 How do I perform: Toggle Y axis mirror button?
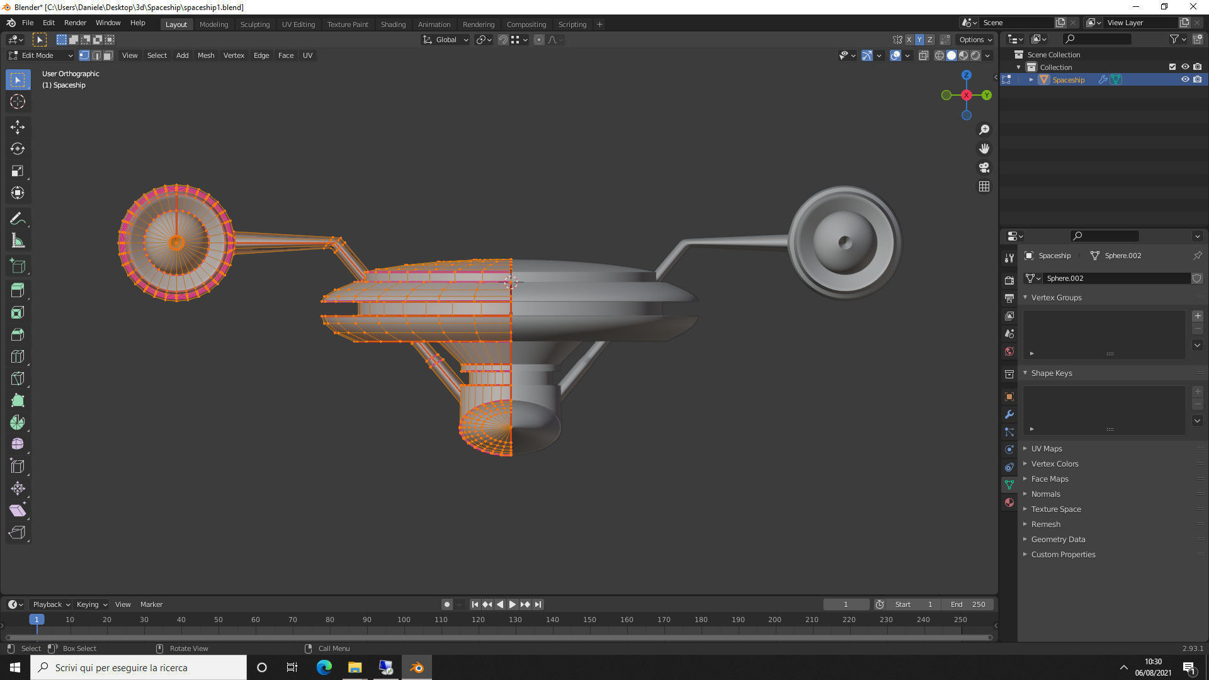pos(919,40)
